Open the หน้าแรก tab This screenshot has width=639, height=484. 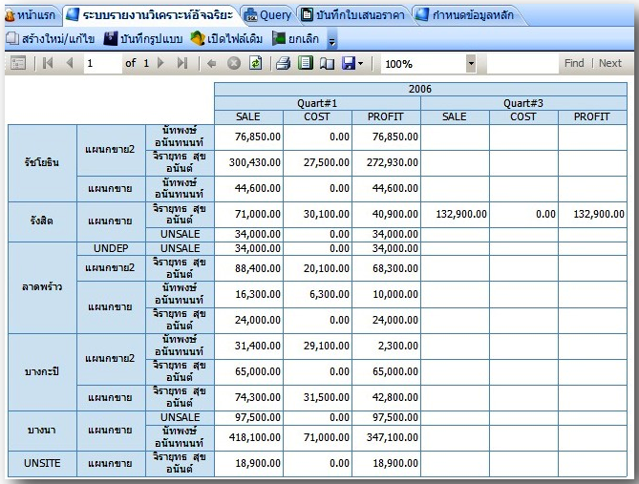click(29, 15)
